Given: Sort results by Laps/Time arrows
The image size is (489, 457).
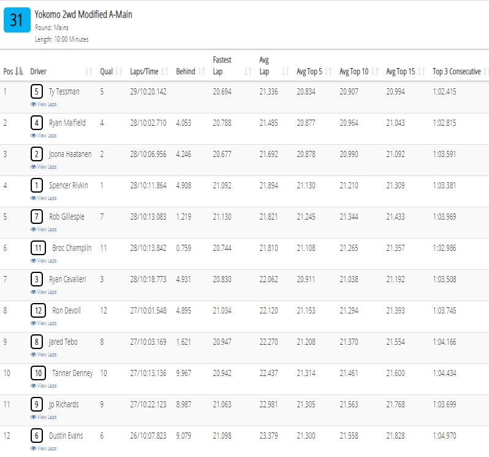Looking at the screenshot, I should coord(165,72).
